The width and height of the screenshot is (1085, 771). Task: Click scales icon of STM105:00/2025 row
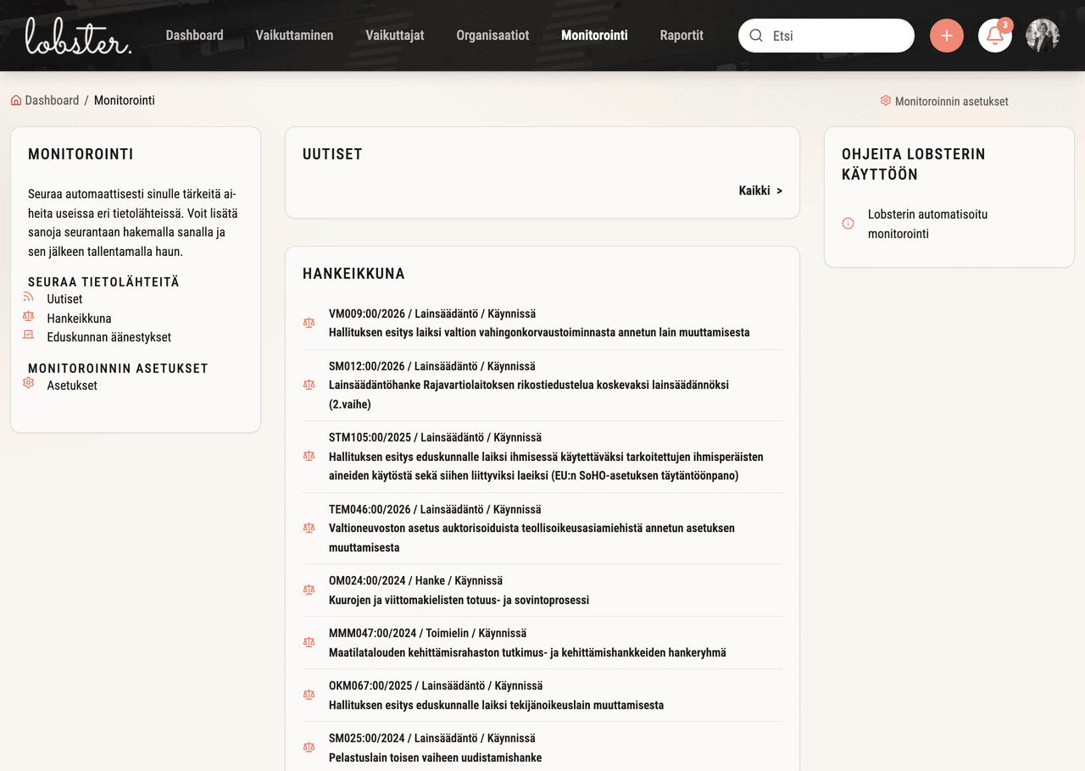(309, 456)
